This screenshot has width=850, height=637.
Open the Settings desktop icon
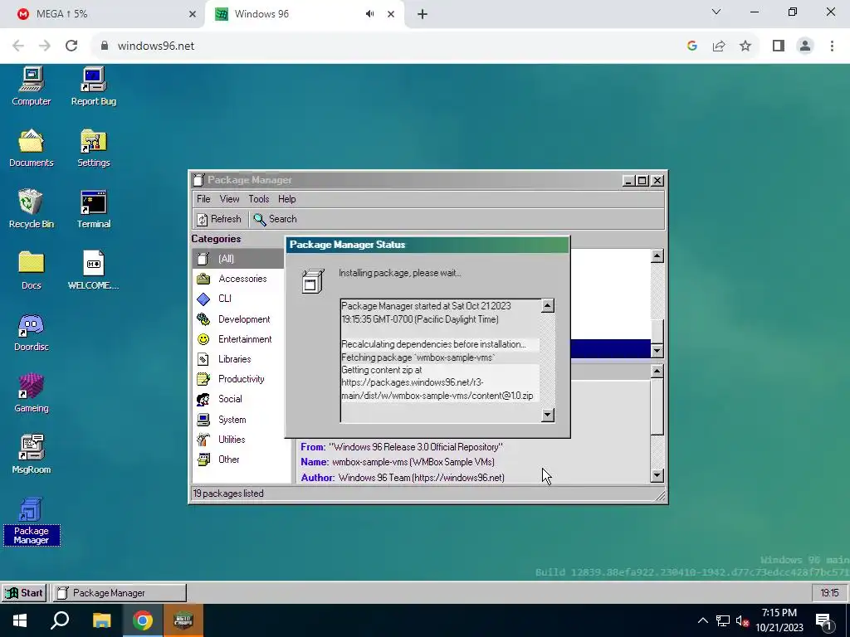coord(93,148)
